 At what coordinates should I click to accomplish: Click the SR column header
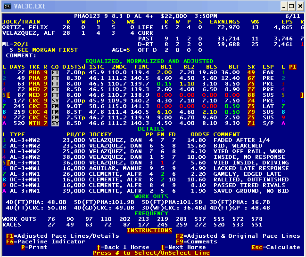point(251,67)
